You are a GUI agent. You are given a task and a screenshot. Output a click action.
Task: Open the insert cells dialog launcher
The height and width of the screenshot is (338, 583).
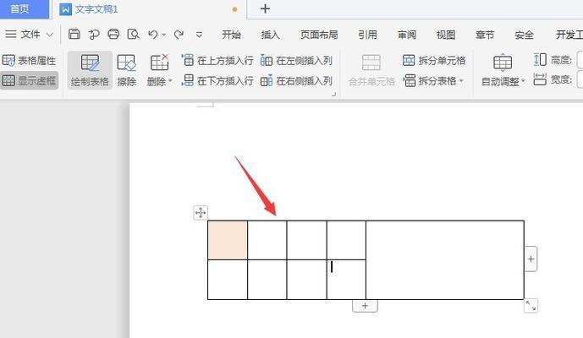pyautogui.click(x=333, y=95)
